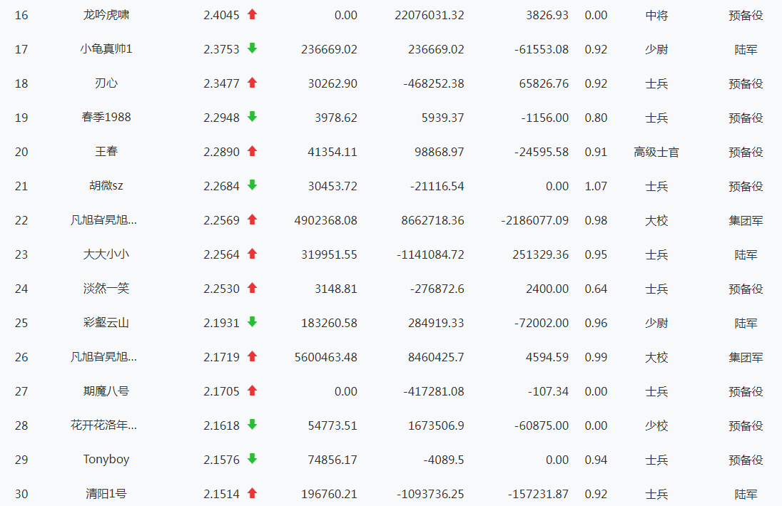Click the red up arrow beside 大大小小
Viewport: 782px width, 506px height.
point(252,254)
